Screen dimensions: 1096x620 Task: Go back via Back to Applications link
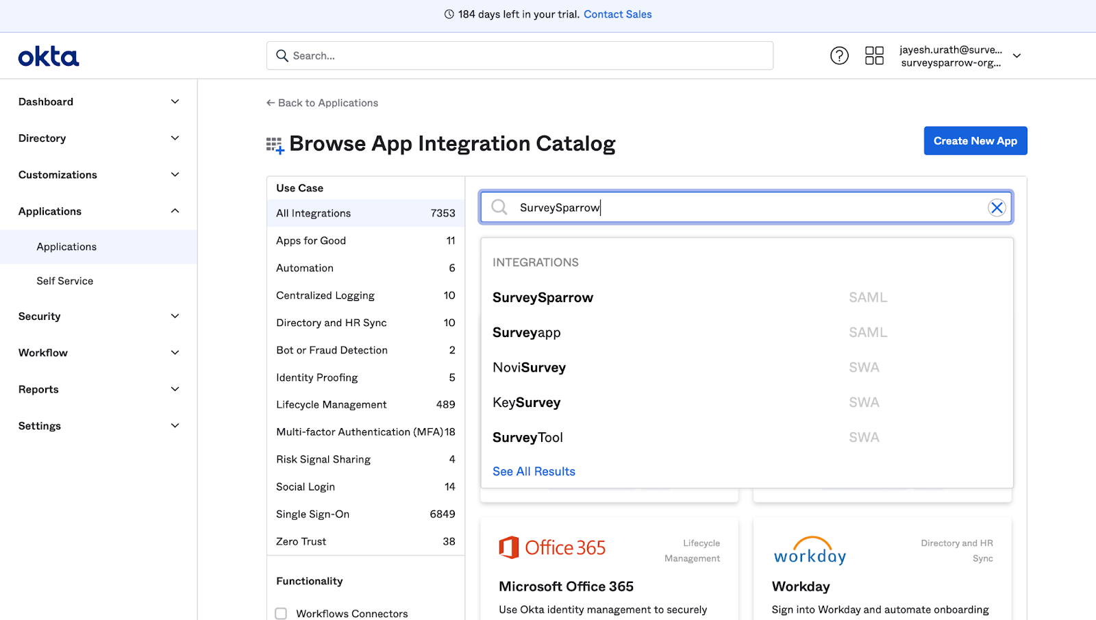[322, 103]
